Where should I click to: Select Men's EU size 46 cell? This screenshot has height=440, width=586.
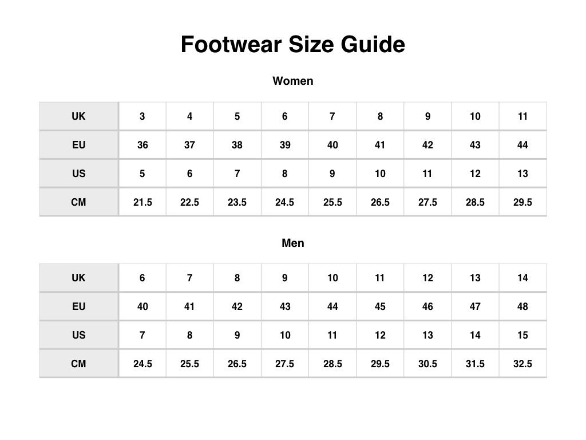[x=427, y=307]
